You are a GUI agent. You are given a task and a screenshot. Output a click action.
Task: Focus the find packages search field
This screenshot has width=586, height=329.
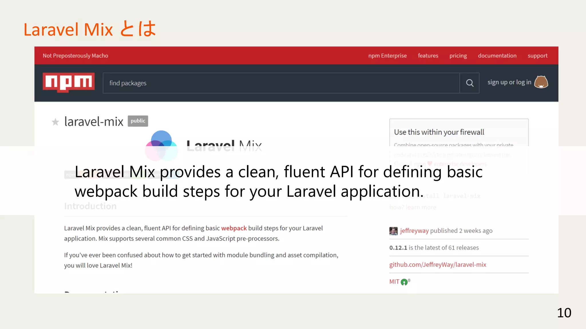tap(281, 83)
